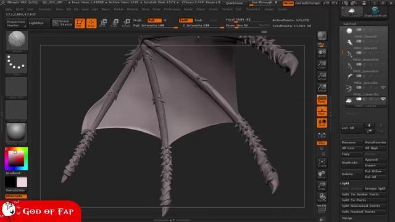Expand the Merge section
This screenshot has height=222, width=395.
(x=347, y=218)
